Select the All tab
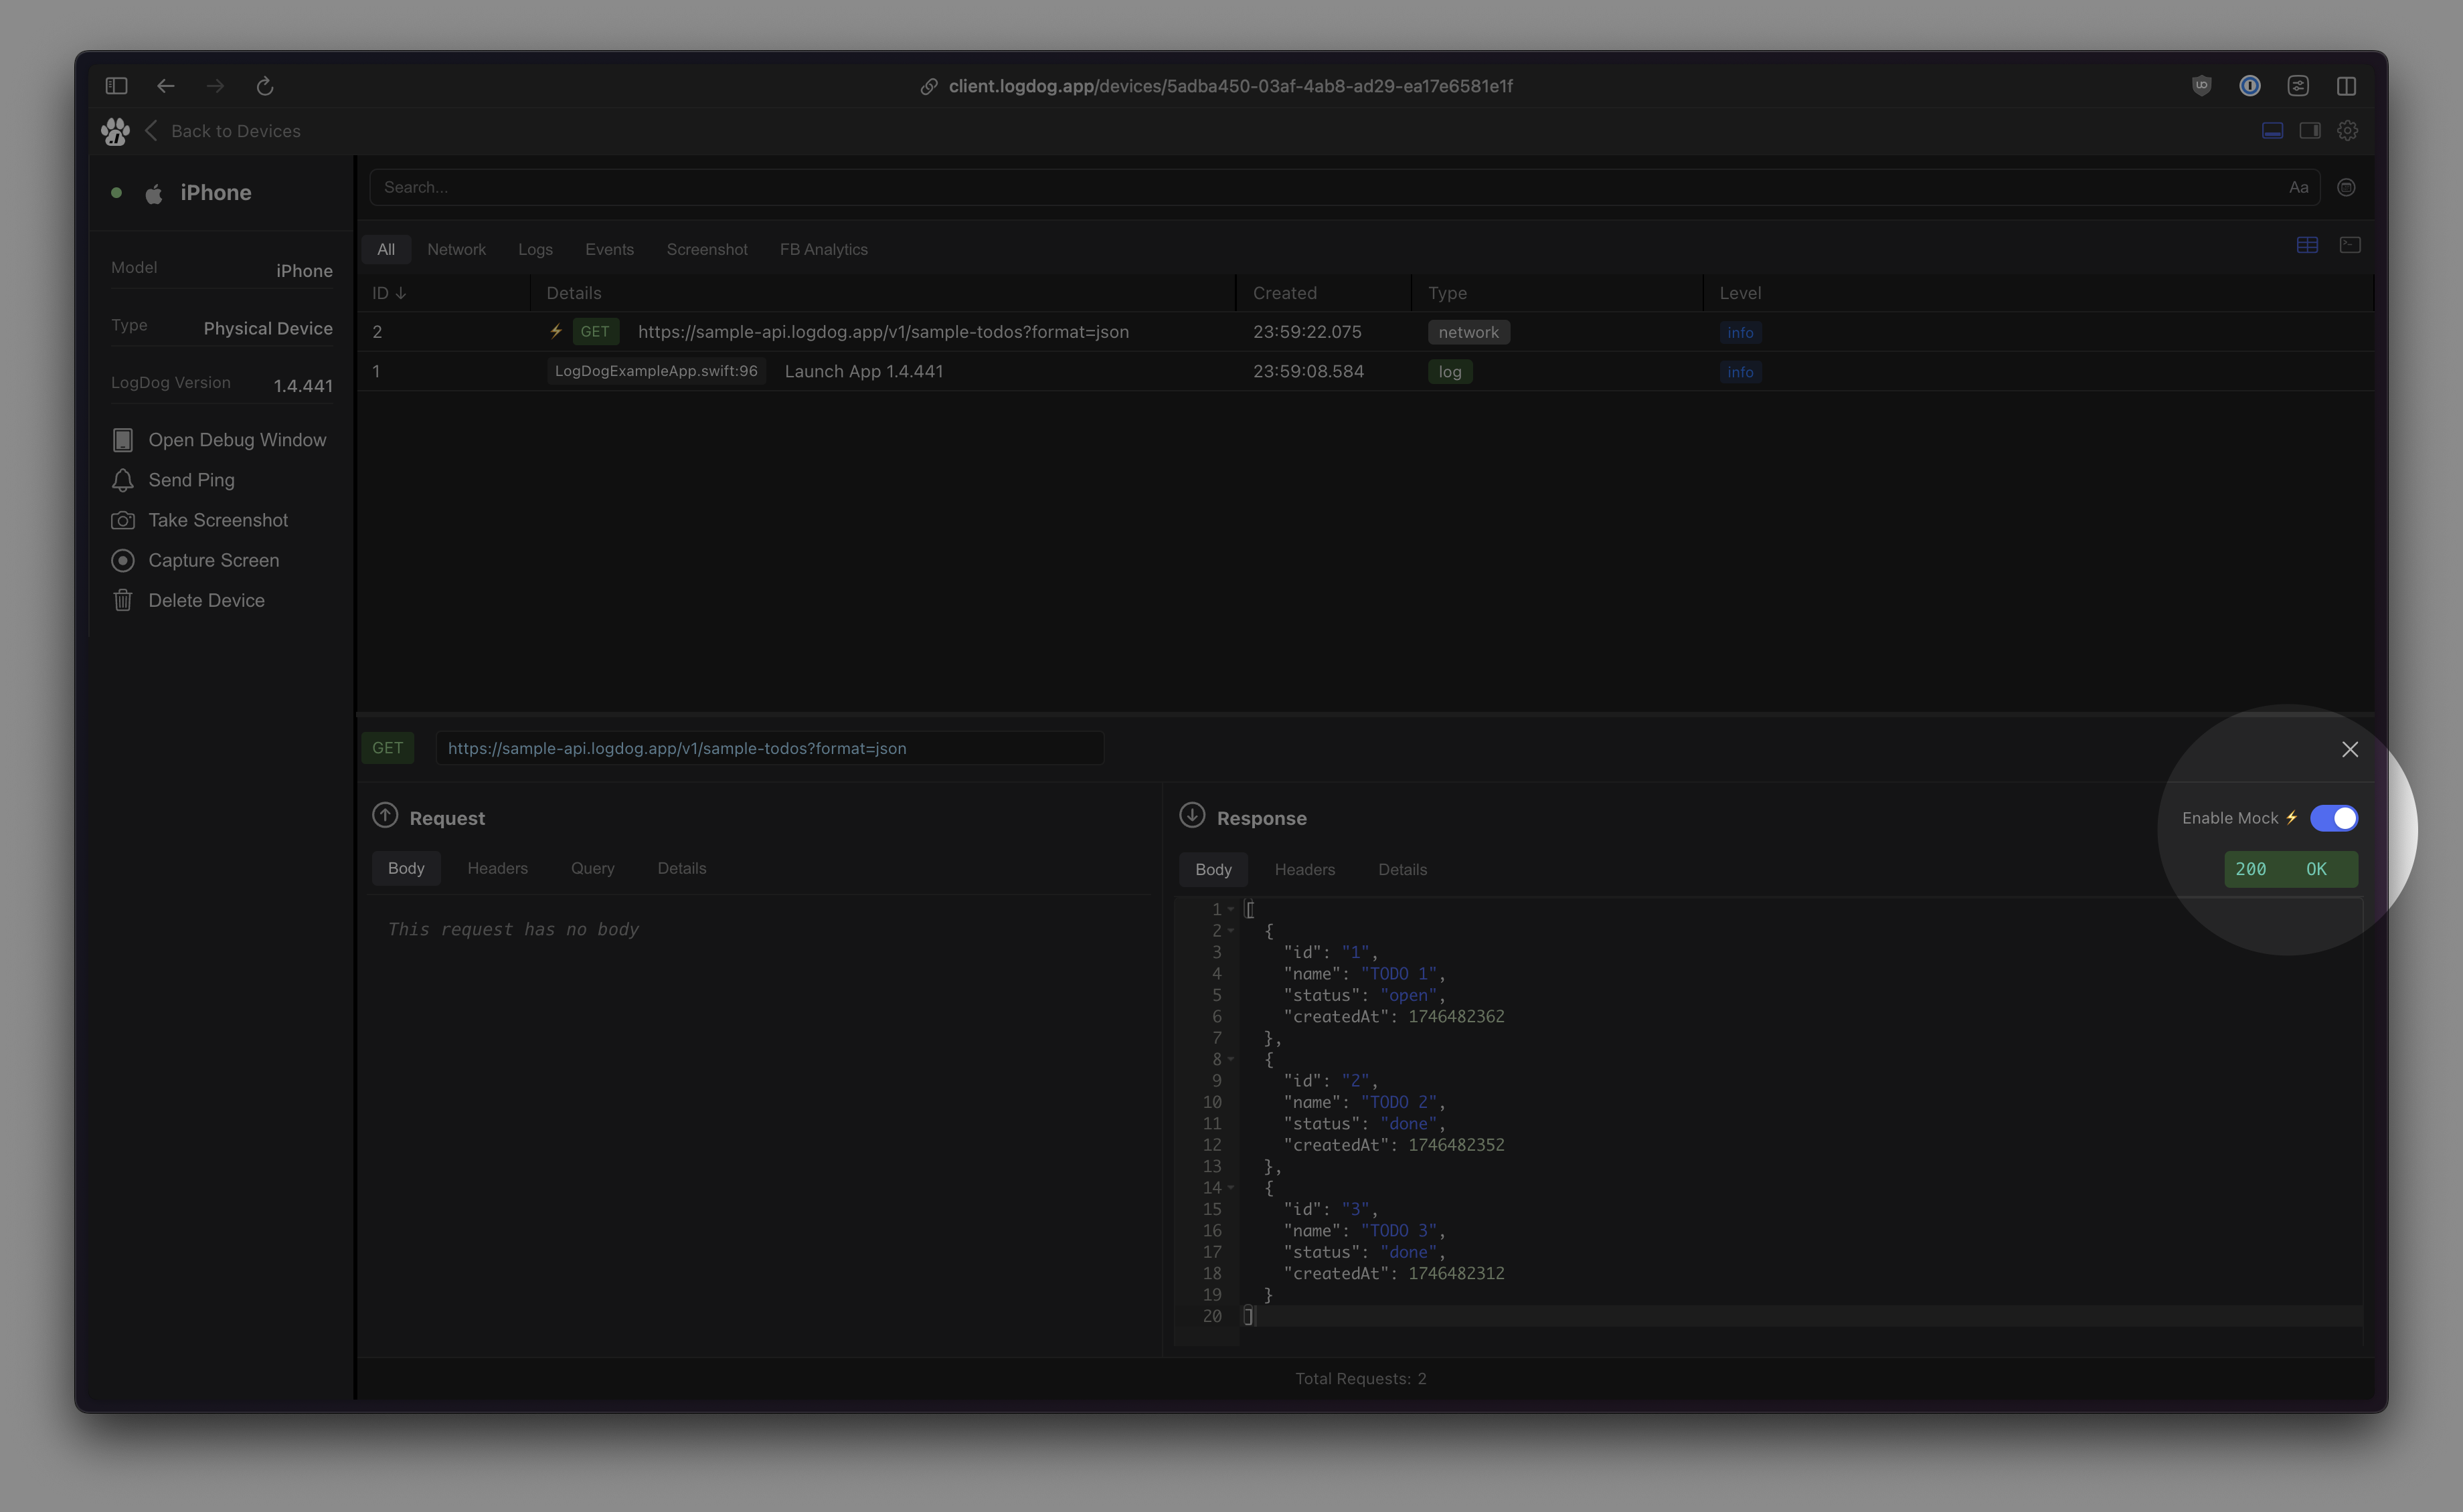 click(386, 249)
